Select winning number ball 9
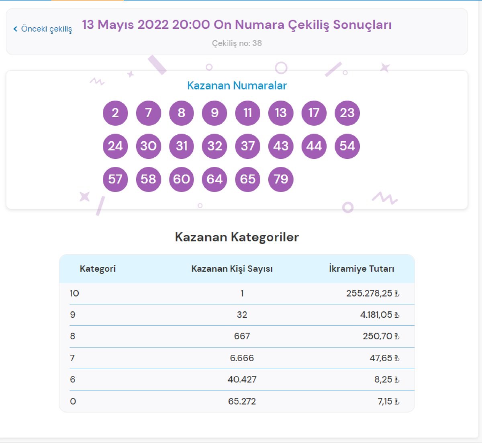 pos(214,113)
